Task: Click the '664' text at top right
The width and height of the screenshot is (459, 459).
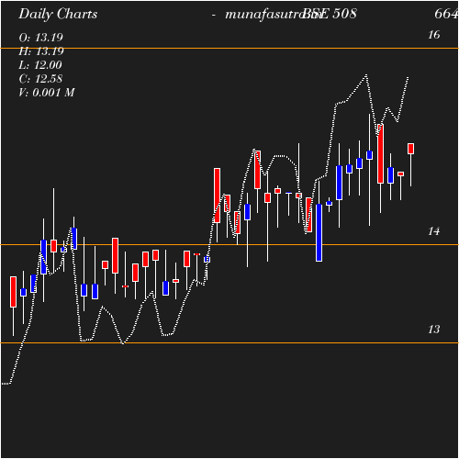Action: tap(446, 14)
